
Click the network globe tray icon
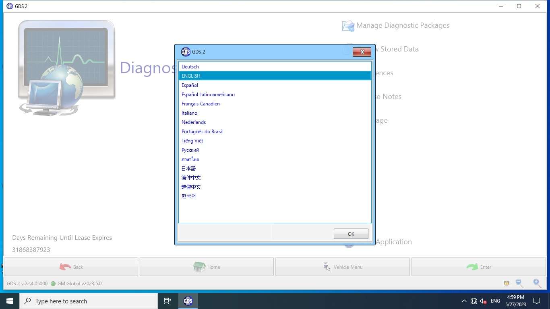473,301
